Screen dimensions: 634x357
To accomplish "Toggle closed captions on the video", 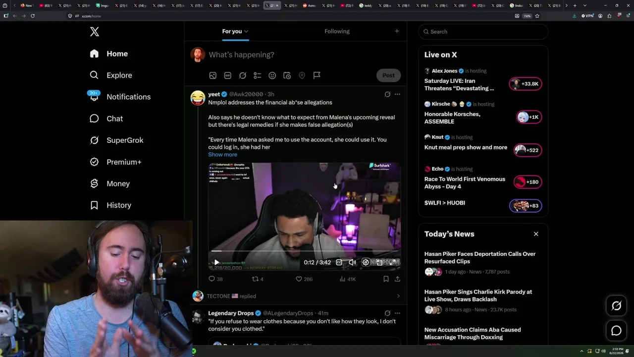I will 339,262.
